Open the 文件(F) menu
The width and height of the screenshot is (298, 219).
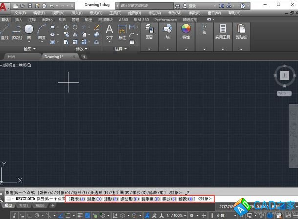(20, 13)
